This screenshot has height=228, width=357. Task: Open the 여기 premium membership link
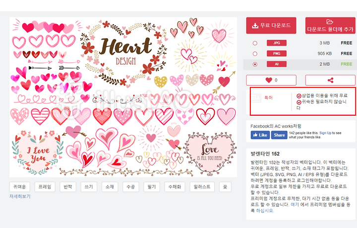[x=295, y=204]
